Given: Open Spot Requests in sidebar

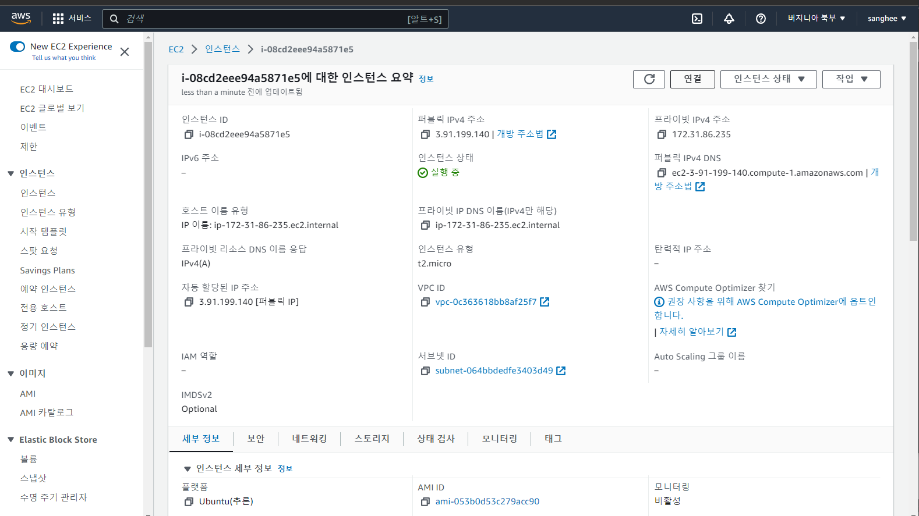Looking at the screenshot, I should [x=39, y=251].
